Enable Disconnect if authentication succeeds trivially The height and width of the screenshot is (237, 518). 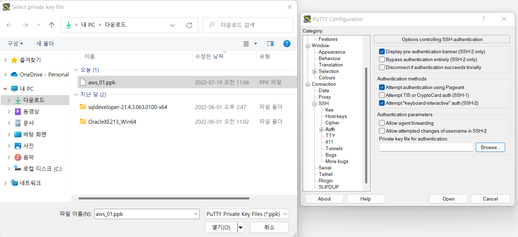click(x=382, y=67)
